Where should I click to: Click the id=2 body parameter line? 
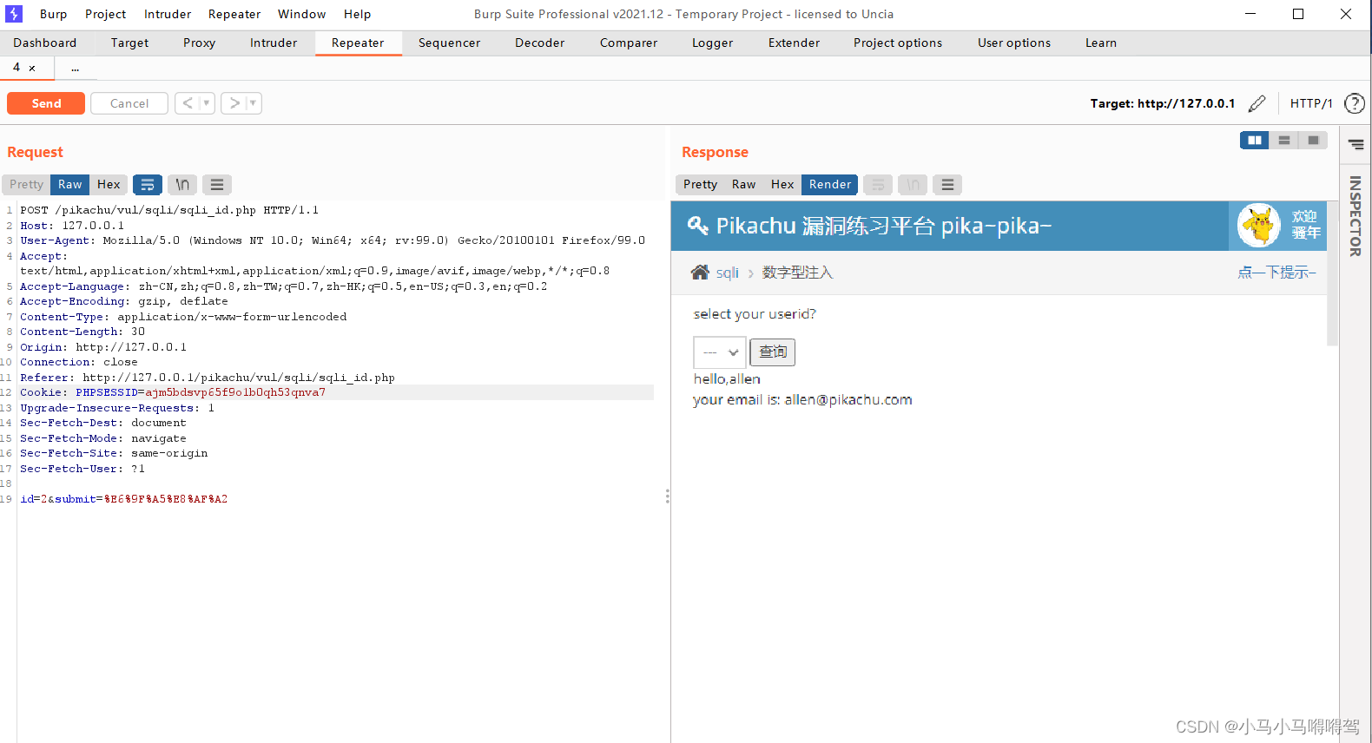[124, 499]
